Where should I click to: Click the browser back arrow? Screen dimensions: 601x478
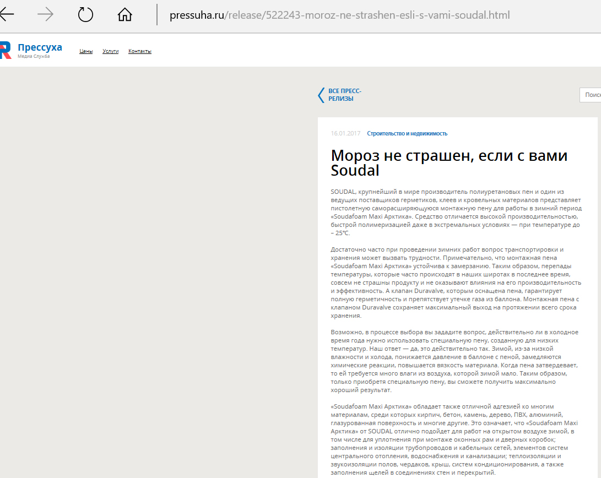6,14
